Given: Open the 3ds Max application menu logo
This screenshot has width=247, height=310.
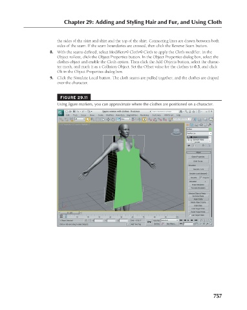Looking at the screenshot, I should point(61,113).
